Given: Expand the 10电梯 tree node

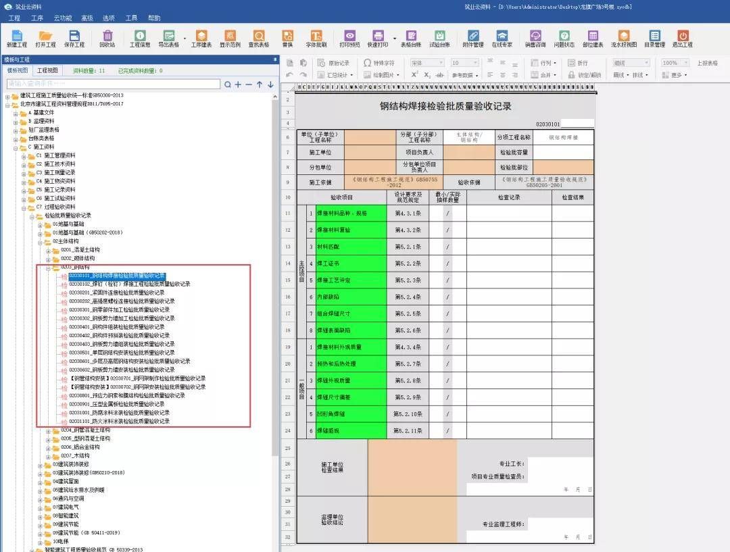Looking at the screenshot, I should click(40, 543).
